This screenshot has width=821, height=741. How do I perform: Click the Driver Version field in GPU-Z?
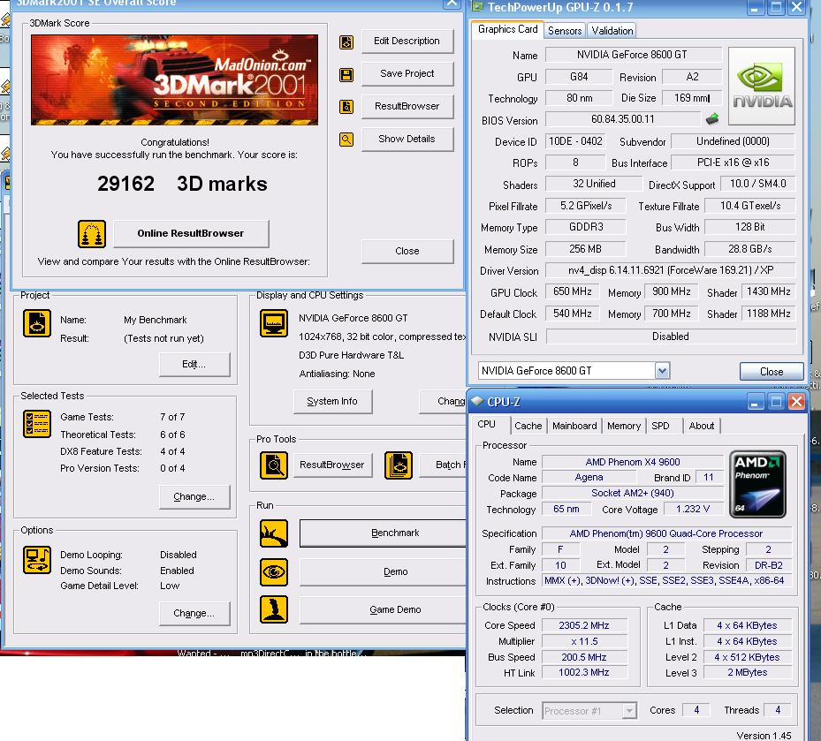[670, 270]
